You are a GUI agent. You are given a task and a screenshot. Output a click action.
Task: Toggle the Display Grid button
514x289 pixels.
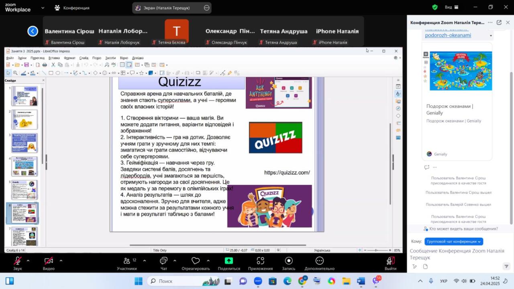point(122,65)
